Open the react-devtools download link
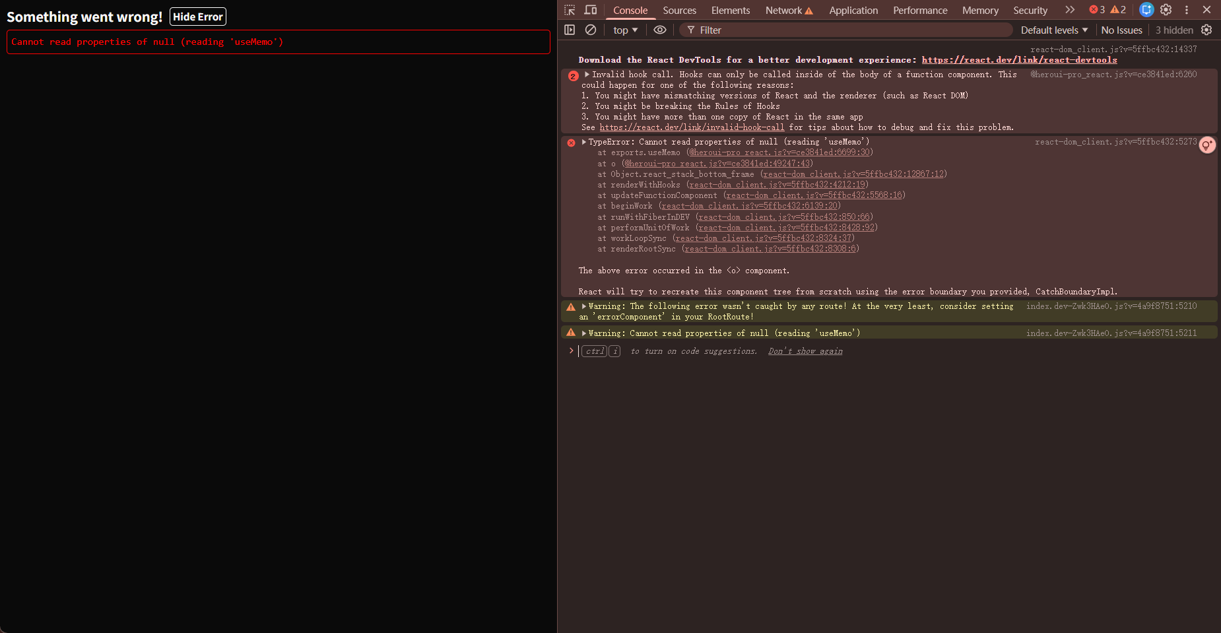 click(x=1019, y=60)
